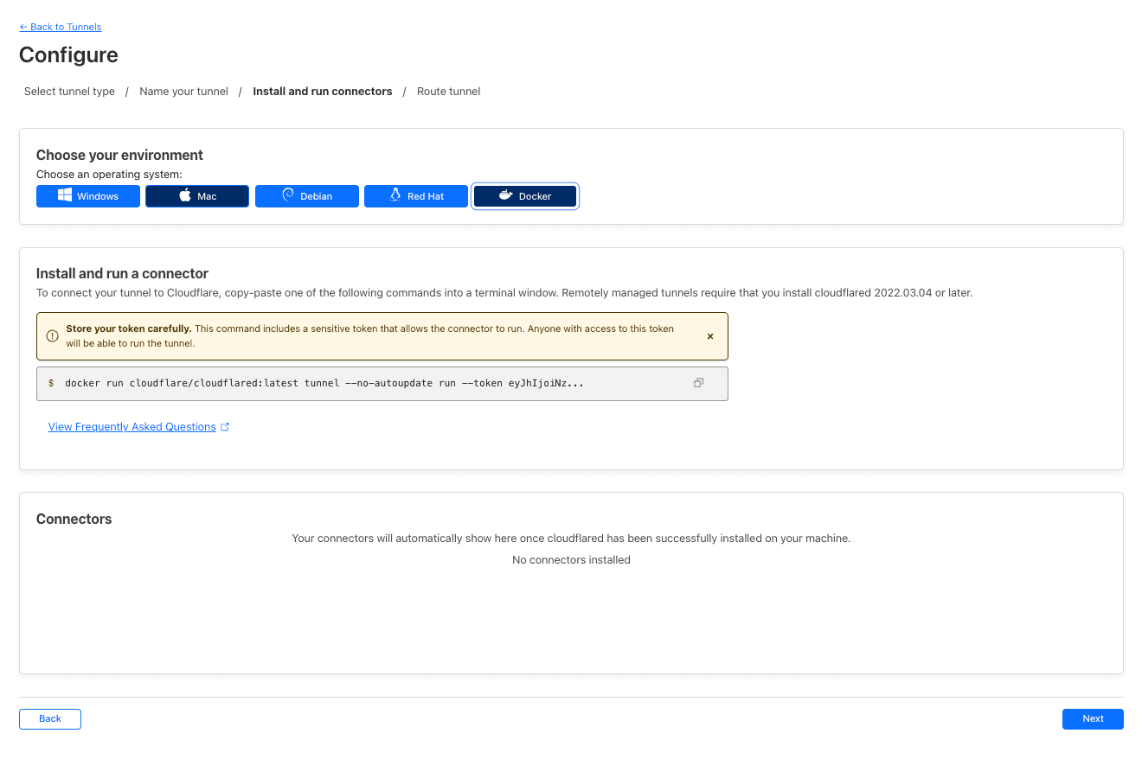Open the Install and run connectors step
This screenshot has height=778, width=1142.
pyautogui.click(x=322, y=92)
